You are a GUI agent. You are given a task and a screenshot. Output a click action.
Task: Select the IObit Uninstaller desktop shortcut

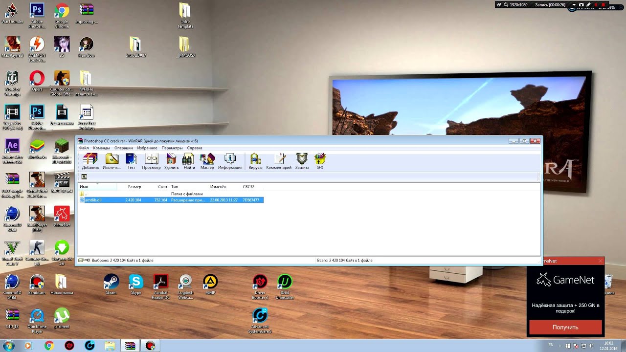(285, 286)
